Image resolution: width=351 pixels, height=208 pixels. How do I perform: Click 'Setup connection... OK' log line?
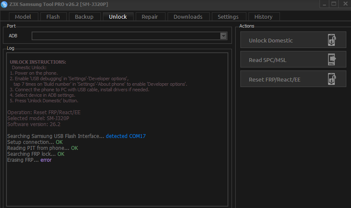click(35, 142)
